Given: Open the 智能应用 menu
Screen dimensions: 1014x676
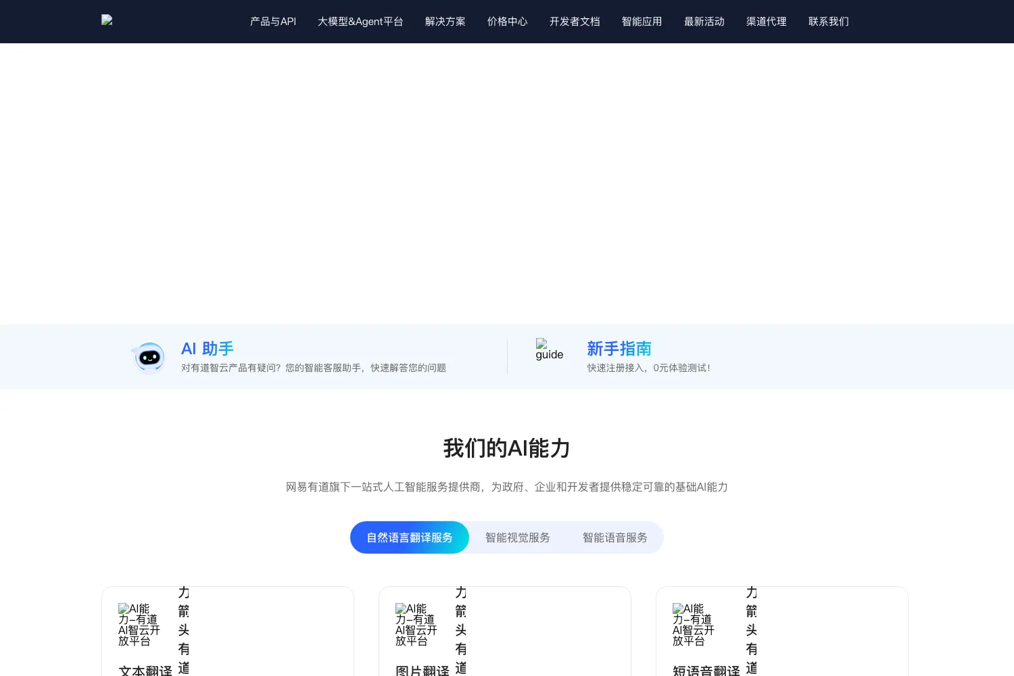Looking at the screenshot, I should [x=642, y=22].
